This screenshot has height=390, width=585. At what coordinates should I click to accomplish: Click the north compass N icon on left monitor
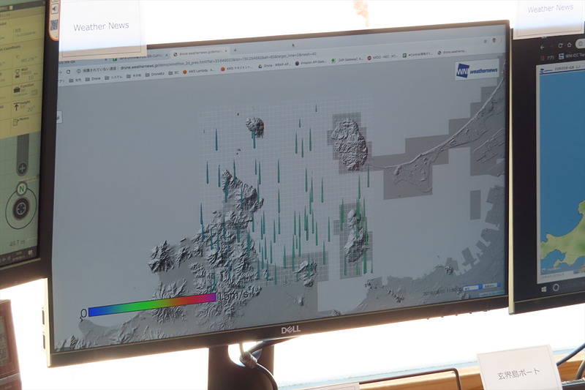22,189
